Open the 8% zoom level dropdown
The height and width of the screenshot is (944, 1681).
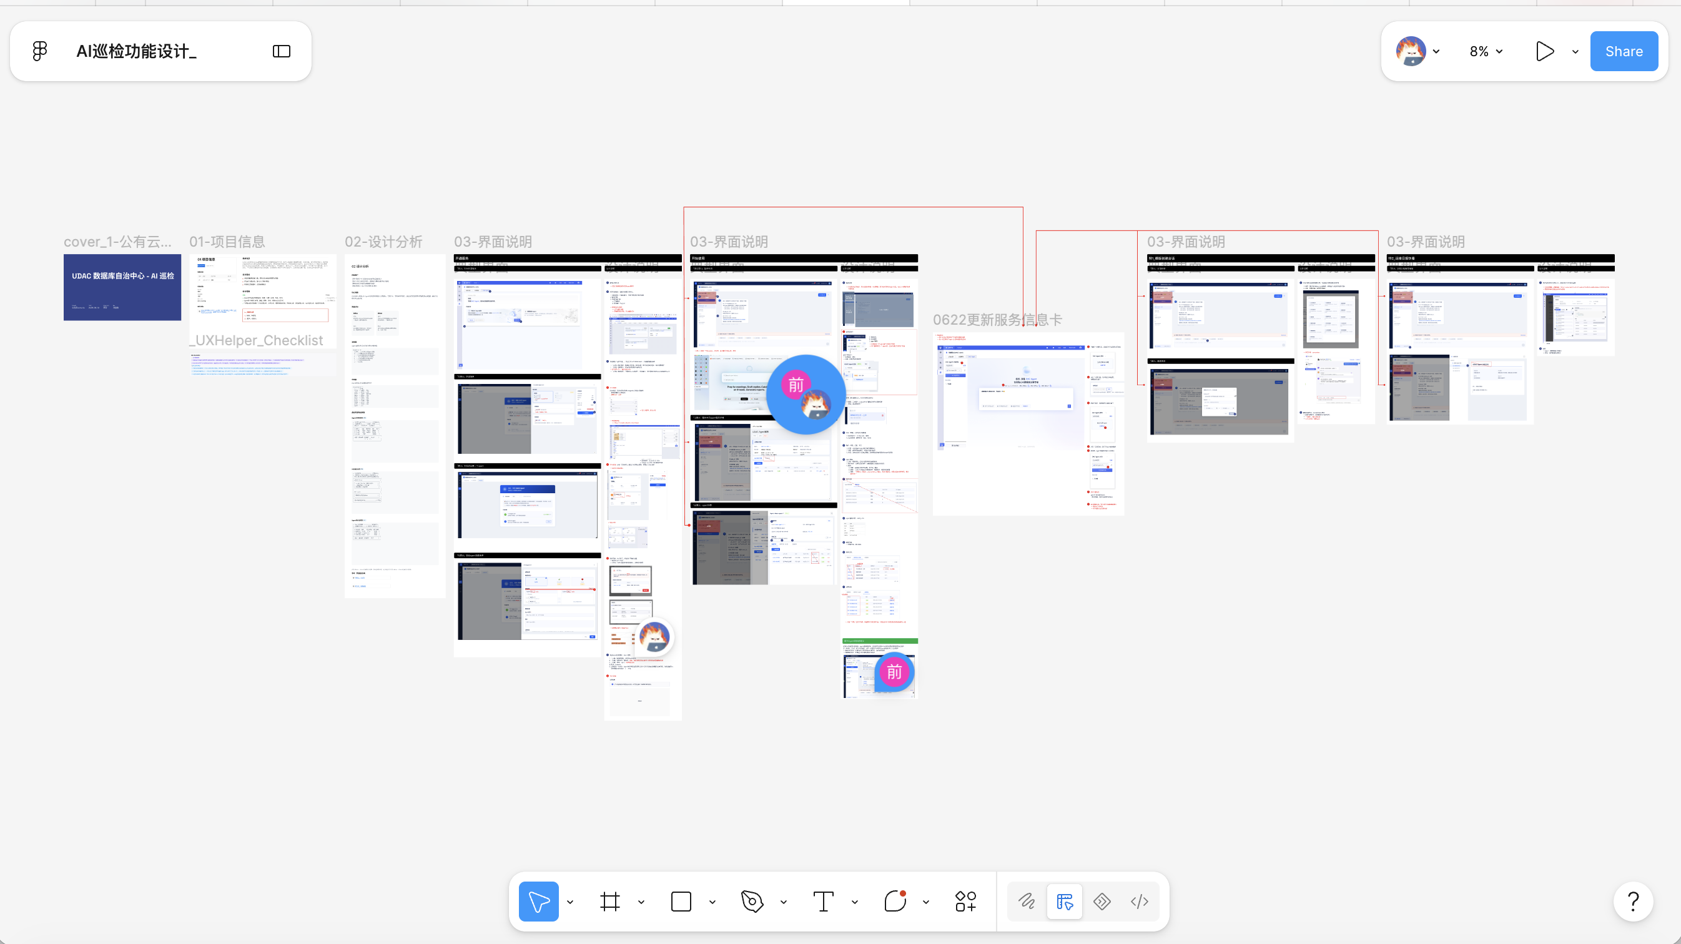click(1486, 51)
